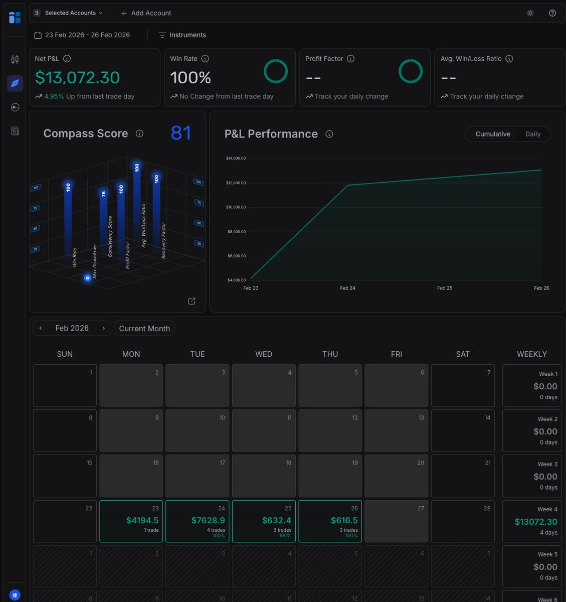The height and width of the screenshot is (602, 566).
Task: Click the Profit Factor info icon
Action: [351, 59]
